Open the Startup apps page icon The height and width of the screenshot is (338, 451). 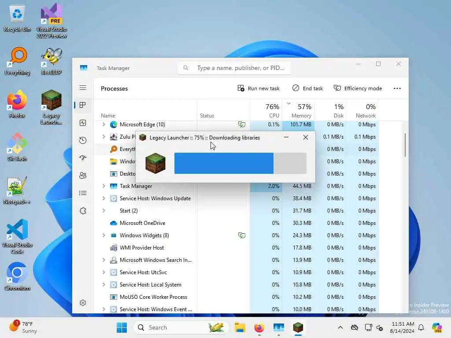[83, 158]
